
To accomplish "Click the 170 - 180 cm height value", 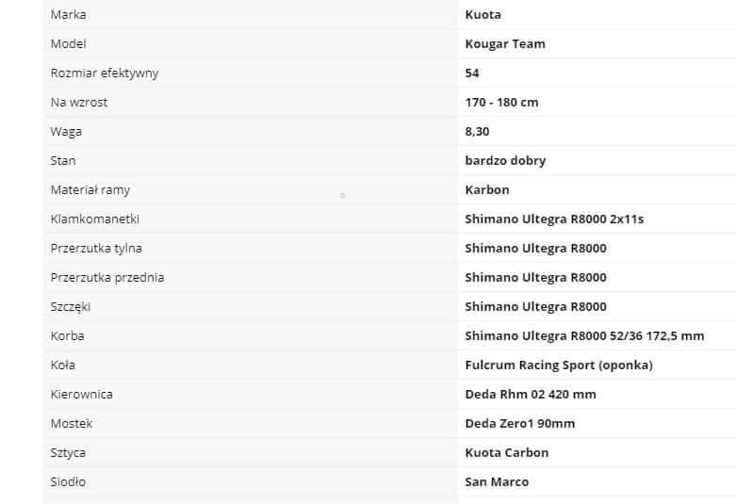I will tap(501, 103).
